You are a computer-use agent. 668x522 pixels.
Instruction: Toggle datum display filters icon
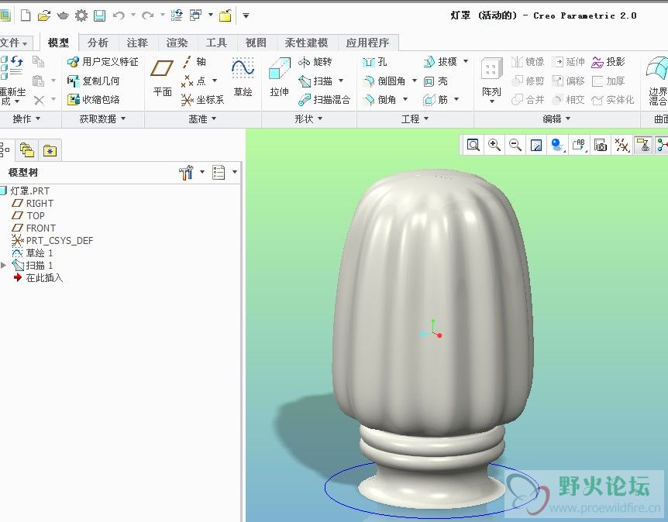click(622, 145)
